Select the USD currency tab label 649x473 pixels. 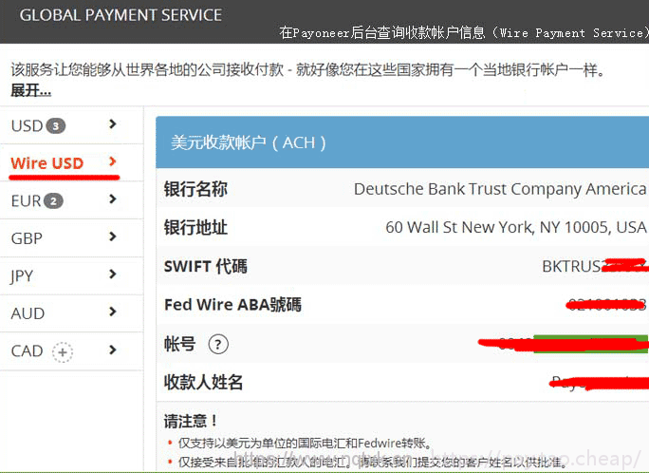[27, 126]
